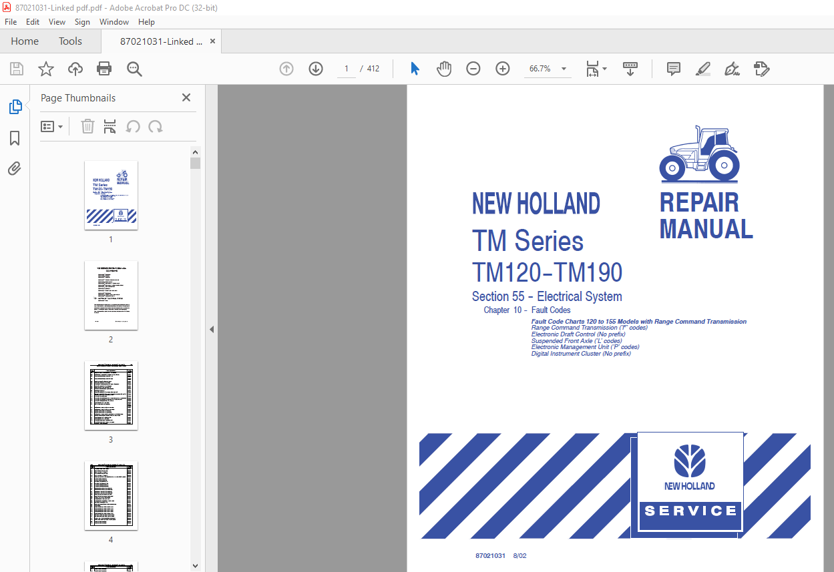Rotate page counterclockwise

(x=133, y=126)
